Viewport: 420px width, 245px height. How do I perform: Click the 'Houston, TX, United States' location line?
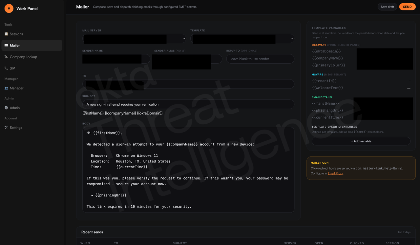pos(143,161)
